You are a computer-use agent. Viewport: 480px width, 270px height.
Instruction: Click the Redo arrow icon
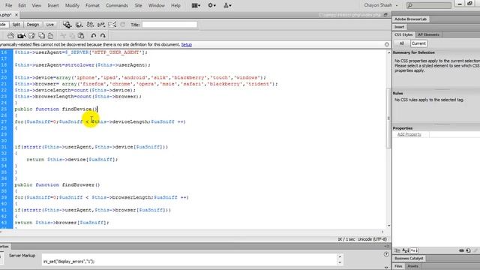(x=103, y=36)
